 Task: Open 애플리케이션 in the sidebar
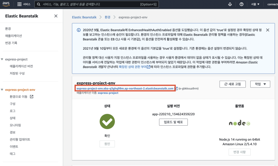pyautogui.click(x=13, y=36)
